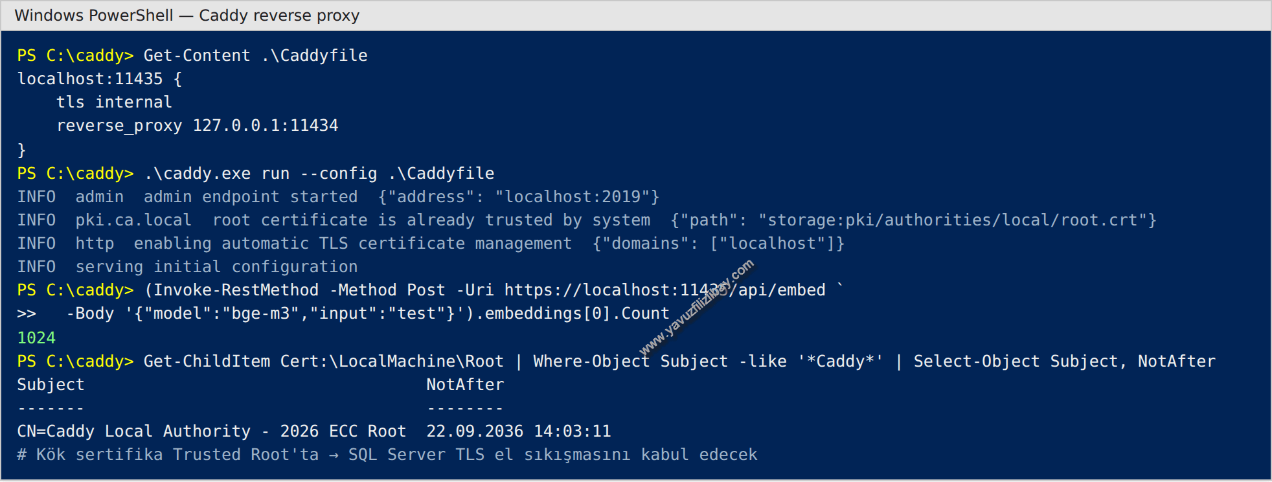Select the 'tls internal' directive line
This screenshot has width=1272, height=482.
[x=114, y=102]
